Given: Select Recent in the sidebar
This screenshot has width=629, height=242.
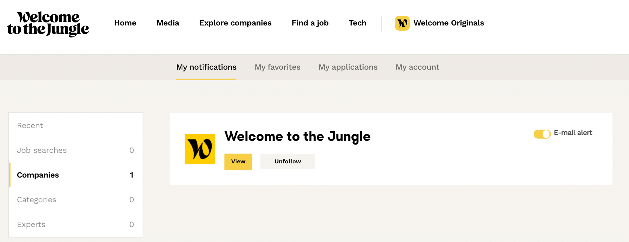Looking at the screenshot, I should tap(30, 126).
